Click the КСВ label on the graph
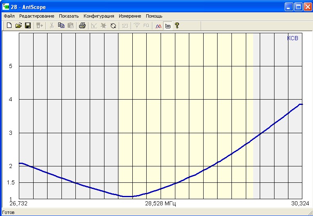 293,39
